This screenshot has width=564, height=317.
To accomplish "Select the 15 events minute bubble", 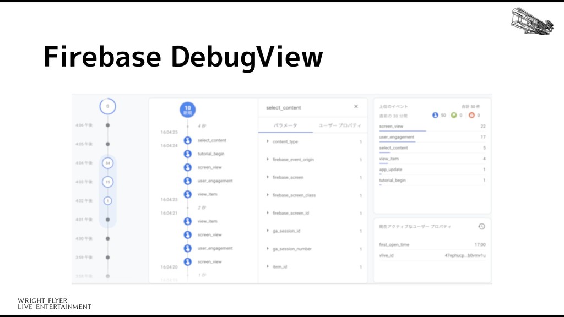I will 107,182.
